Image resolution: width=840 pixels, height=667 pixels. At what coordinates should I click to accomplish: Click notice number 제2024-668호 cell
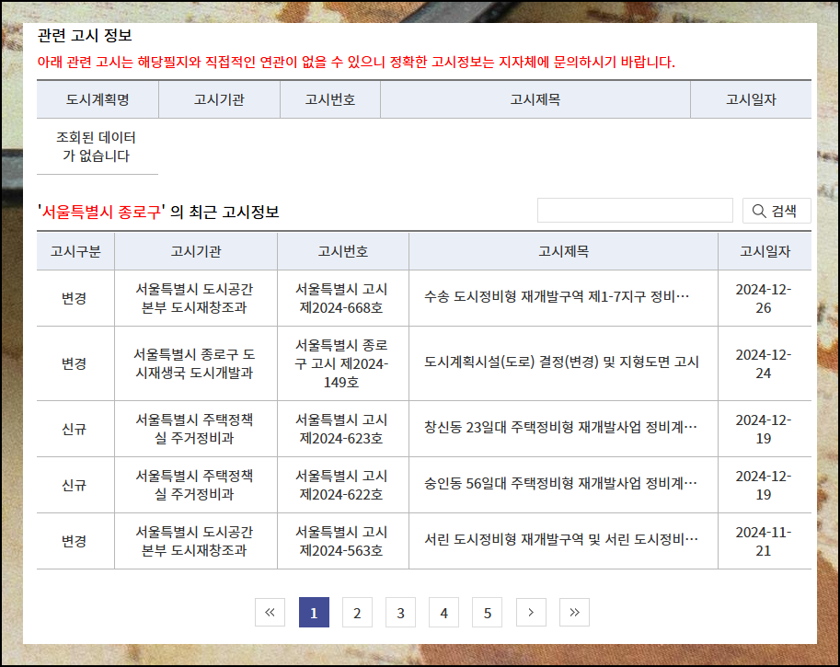click(341, 298)
